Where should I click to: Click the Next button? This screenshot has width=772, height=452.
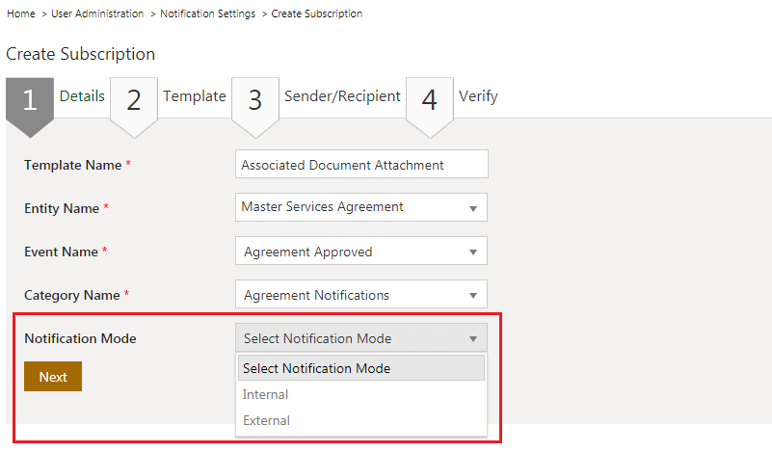tap(53, 377)
